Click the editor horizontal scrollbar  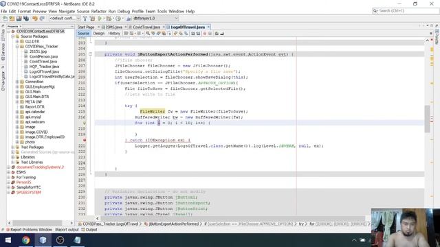tap(232, 218)
